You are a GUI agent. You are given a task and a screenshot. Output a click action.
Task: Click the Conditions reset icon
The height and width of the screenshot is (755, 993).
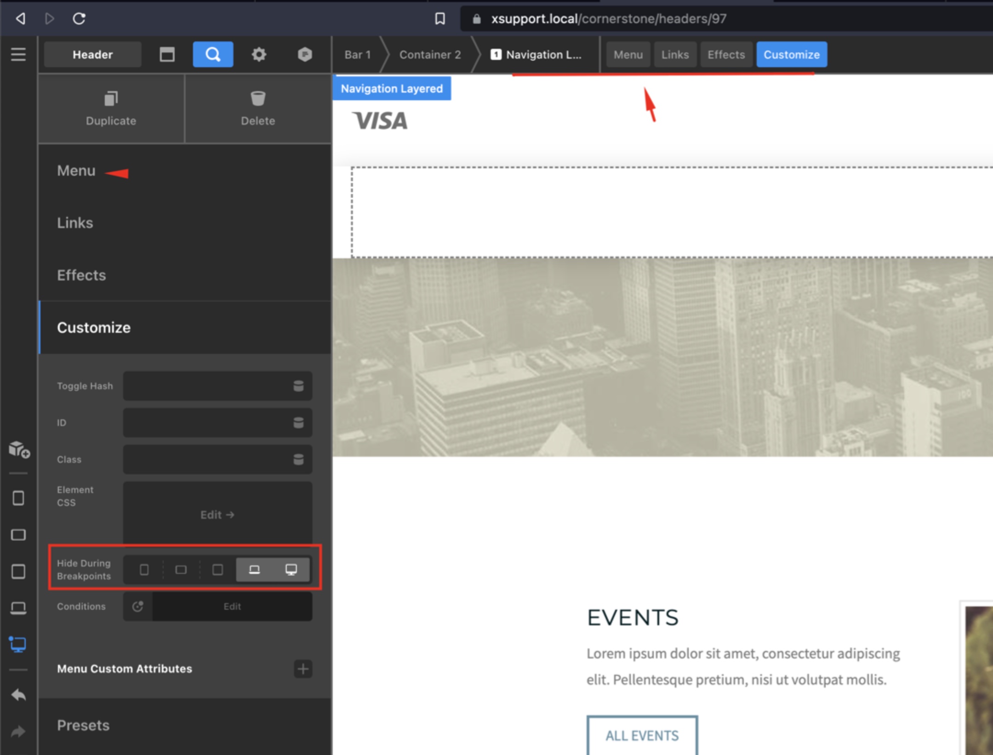pos(138,606)
